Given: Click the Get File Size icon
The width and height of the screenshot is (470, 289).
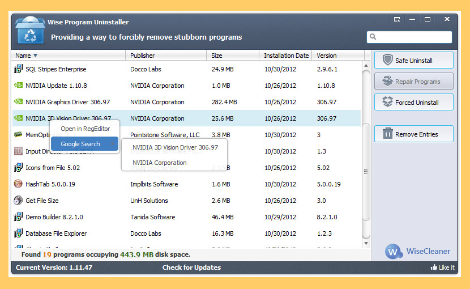Looking at the screenshot, I should click(x=18, y=200).
